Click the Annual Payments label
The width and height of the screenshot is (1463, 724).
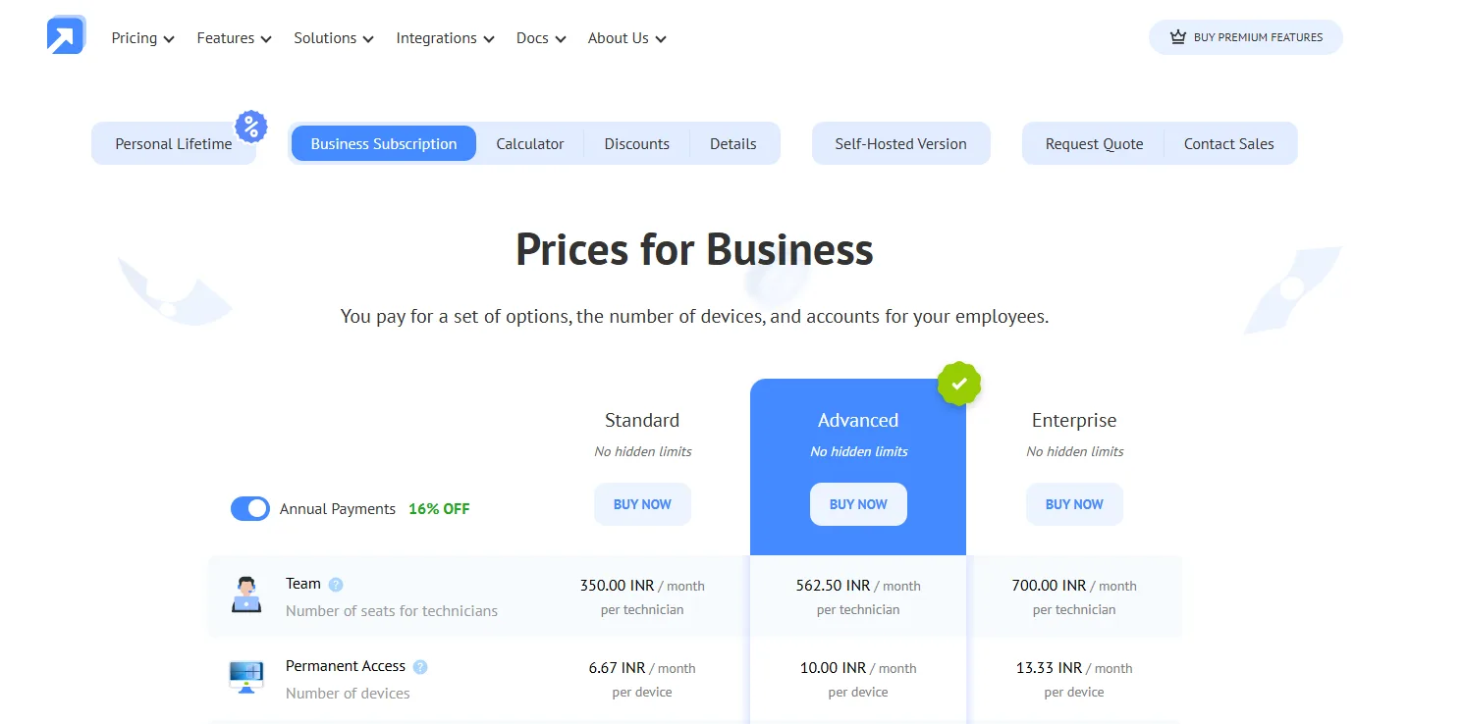[x=338, y=509]
